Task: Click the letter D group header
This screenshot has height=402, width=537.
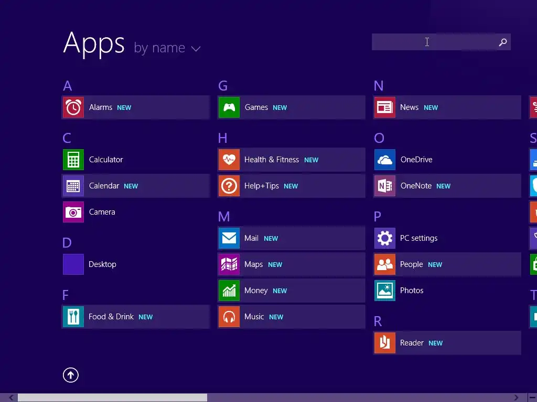Action: click(x=67, y=243)
